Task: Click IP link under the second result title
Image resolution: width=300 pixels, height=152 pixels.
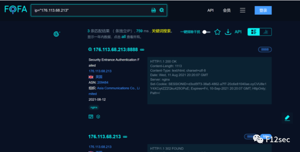Action: point(100,147)
